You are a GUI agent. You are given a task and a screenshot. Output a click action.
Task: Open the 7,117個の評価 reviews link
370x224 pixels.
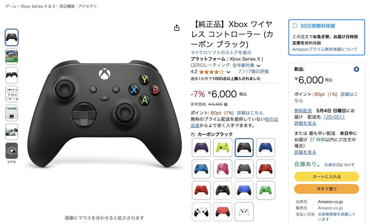(253, 71)
